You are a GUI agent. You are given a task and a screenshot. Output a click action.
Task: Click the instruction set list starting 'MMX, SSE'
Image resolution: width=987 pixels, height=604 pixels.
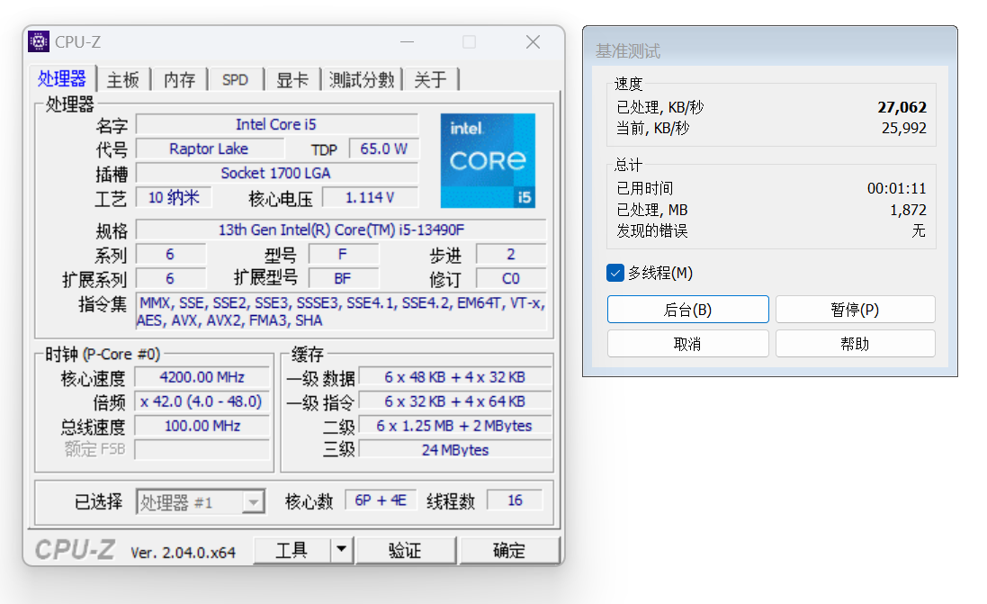click(341, 311)
